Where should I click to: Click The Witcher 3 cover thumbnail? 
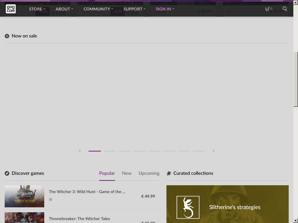(24, 196)
